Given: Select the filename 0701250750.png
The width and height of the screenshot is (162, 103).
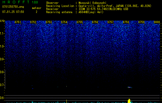Looking at the screenshot, I should pyautogui.click(x=13, y=7).
